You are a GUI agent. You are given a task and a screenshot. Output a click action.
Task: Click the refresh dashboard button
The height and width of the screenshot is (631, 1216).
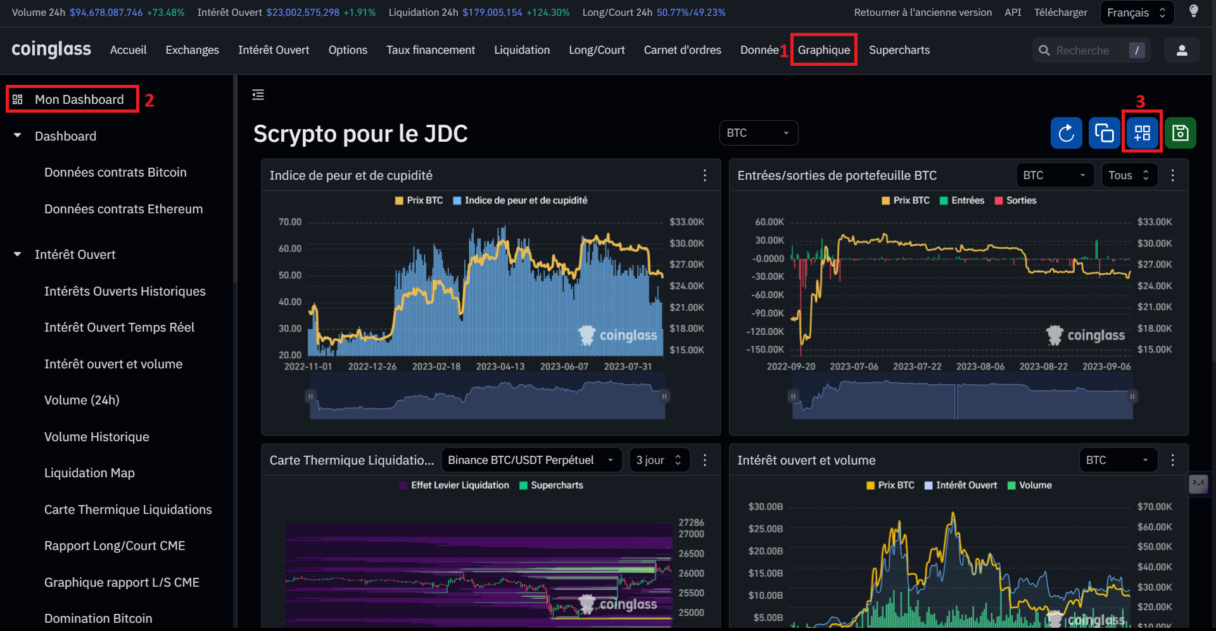[x=1067, y=133]
